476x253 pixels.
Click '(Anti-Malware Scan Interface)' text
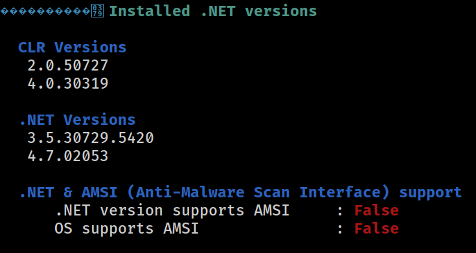[x=258, y=193]
